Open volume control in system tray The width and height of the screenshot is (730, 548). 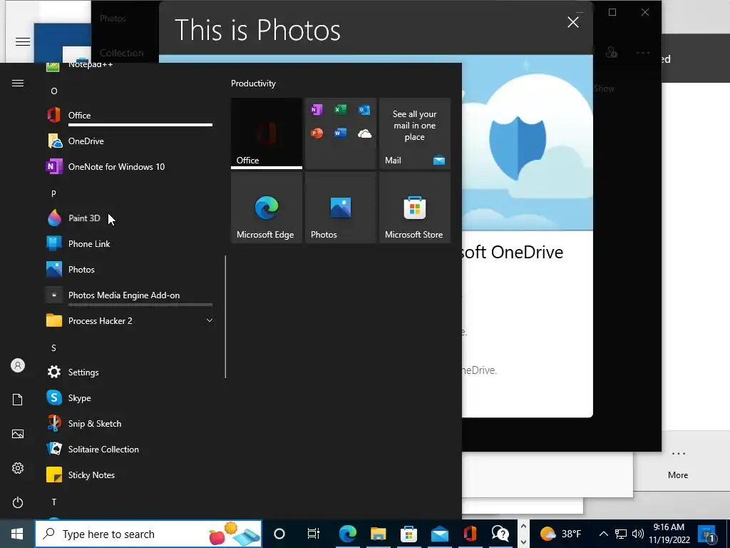pyautogui.click(x=638, y=534)
